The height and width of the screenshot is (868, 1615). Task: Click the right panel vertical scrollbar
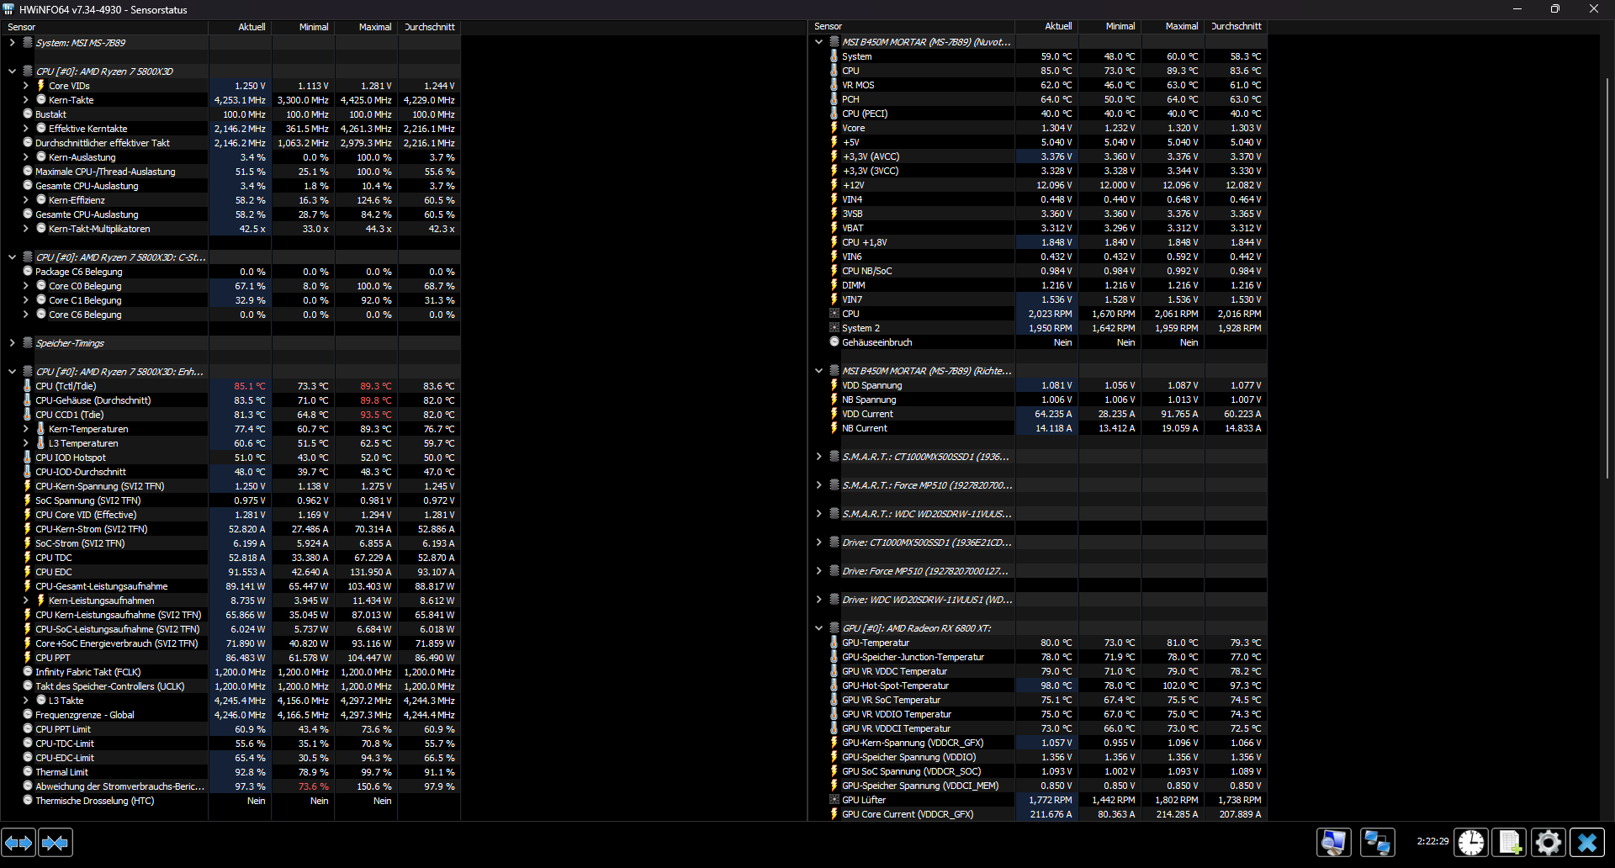click(x=1607, y=278)
